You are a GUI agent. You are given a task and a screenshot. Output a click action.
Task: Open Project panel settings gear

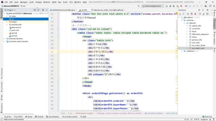coord(43,10)
